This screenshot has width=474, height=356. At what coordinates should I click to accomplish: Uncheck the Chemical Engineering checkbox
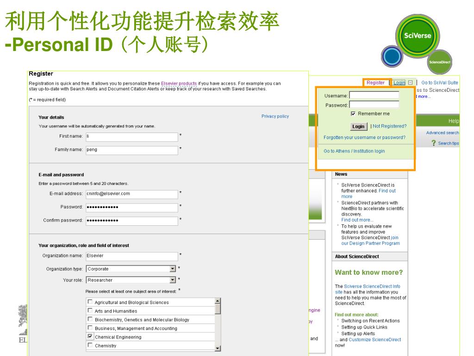[90, 337]
